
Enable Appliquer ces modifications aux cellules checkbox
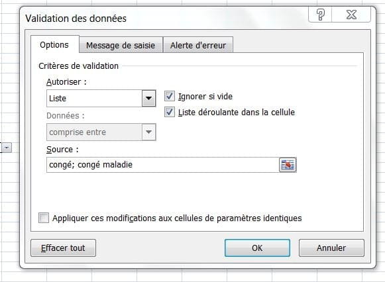click(x=44, y=218)
